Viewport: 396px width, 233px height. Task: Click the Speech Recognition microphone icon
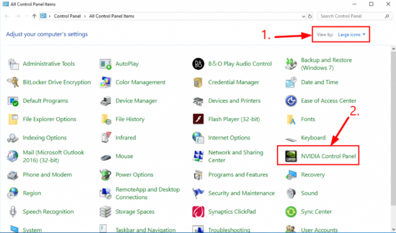click(x=13, y=211)
